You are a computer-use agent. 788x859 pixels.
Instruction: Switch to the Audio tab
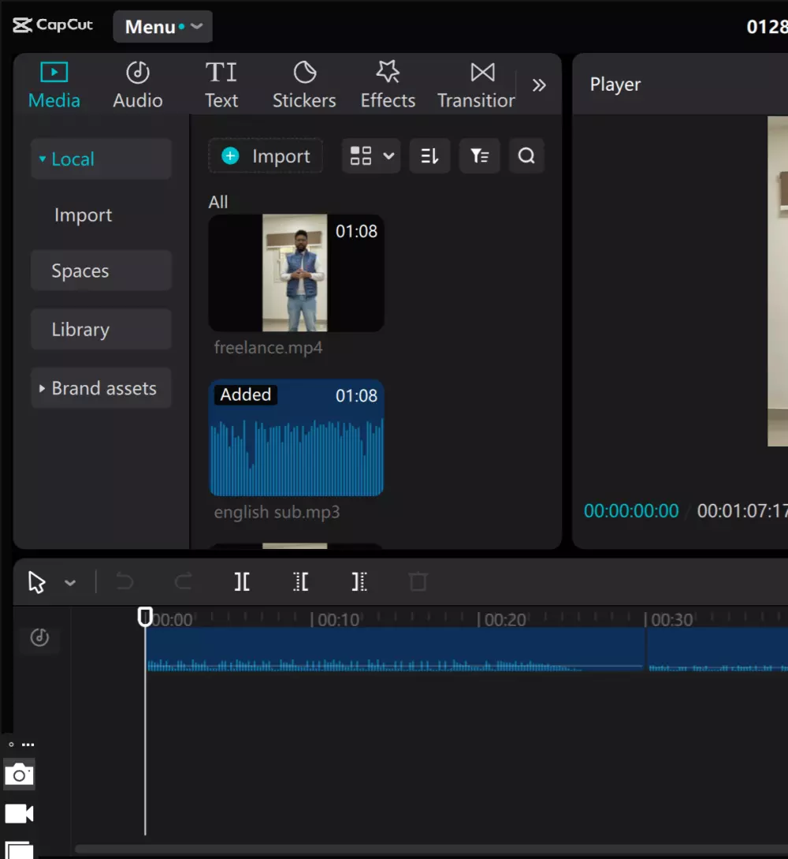click(x=138, y=85)
